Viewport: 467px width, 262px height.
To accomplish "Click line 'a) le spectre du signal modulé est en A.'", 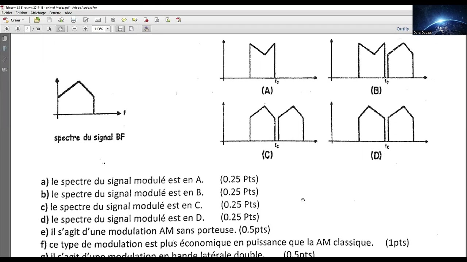I will tap(122, 180).
